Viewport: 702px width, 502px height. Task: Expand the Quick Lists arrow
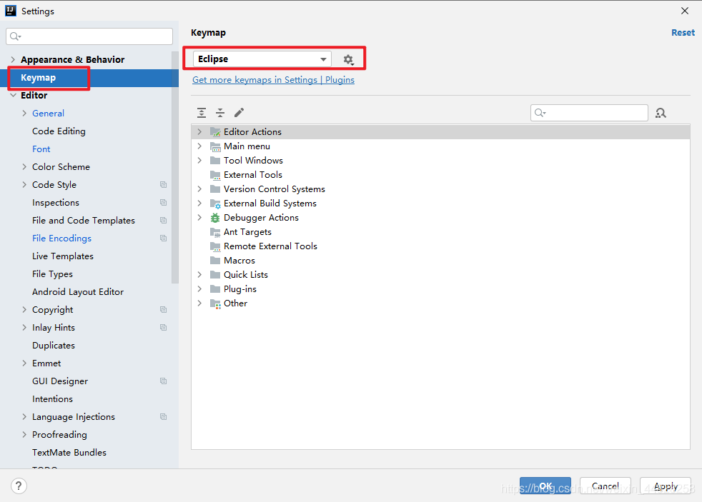(199, 275)
